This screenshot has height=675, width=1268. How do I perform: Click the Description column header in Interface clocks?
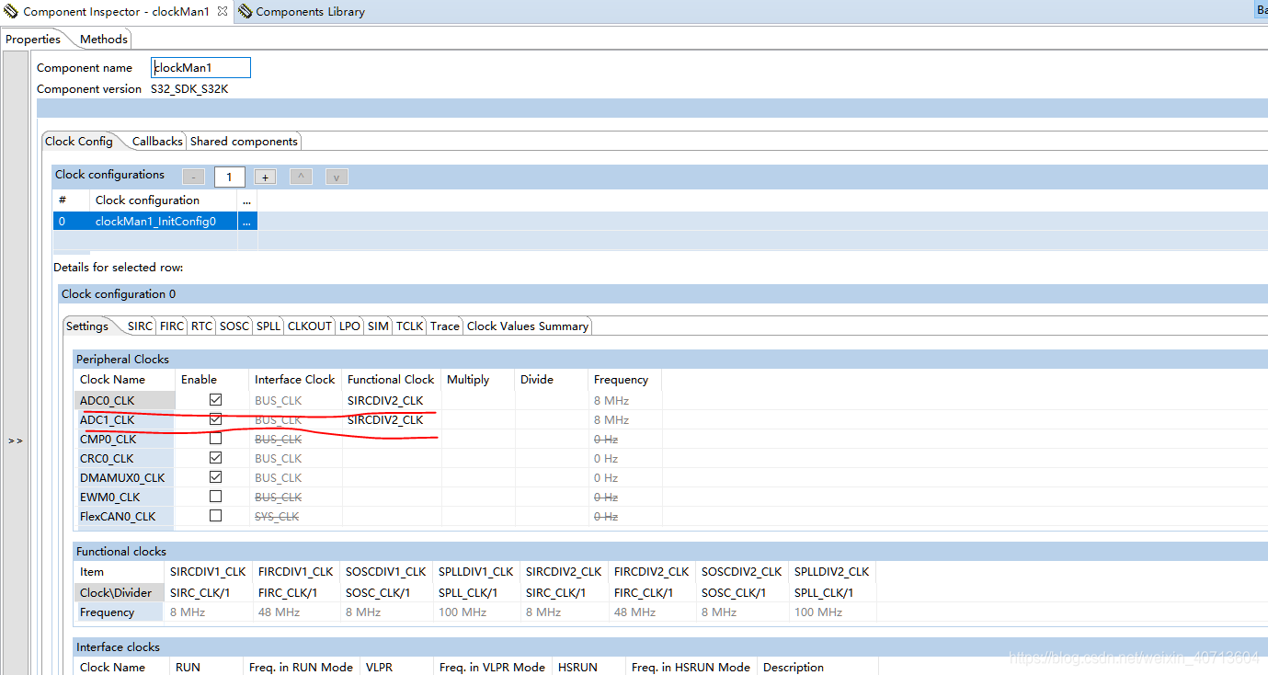tap(817, 667)
